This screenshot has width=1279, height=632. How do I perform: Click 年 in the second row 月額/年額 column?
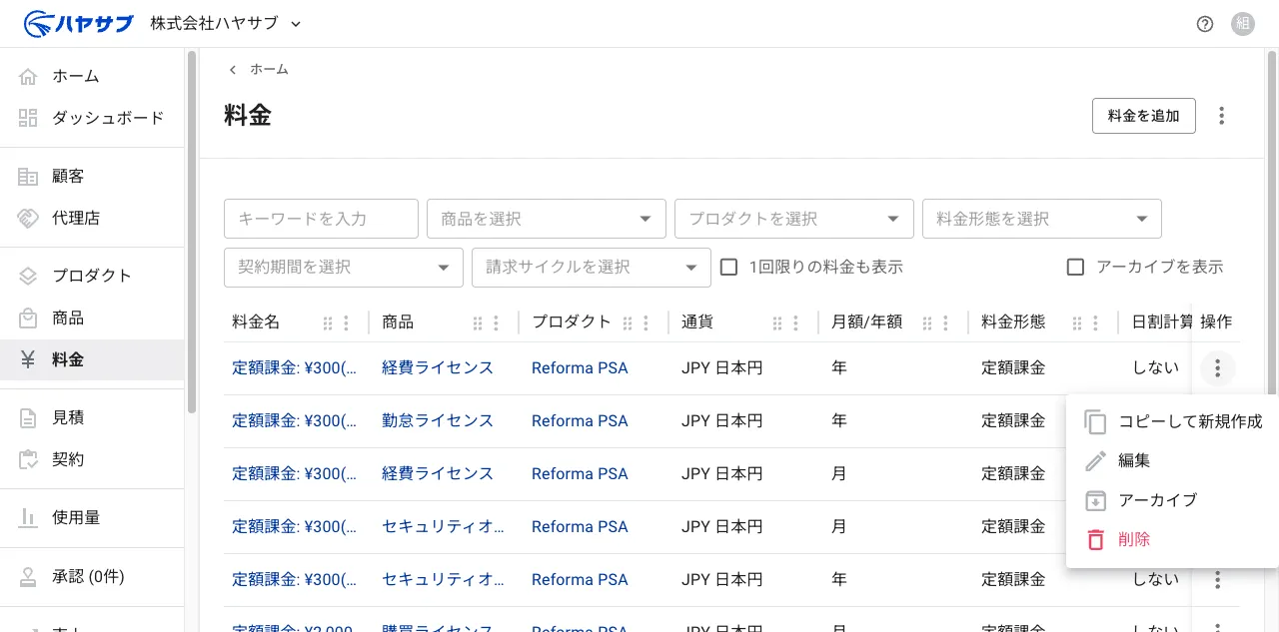click(838, 421)
